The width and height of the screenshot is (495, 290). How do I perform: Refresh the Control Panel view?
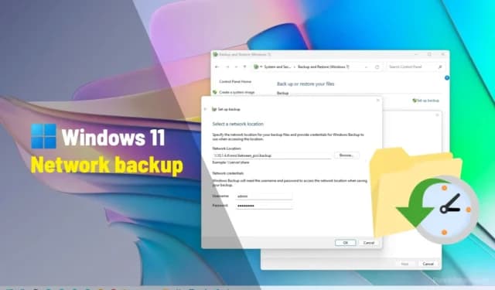click(x=377, y=67)
